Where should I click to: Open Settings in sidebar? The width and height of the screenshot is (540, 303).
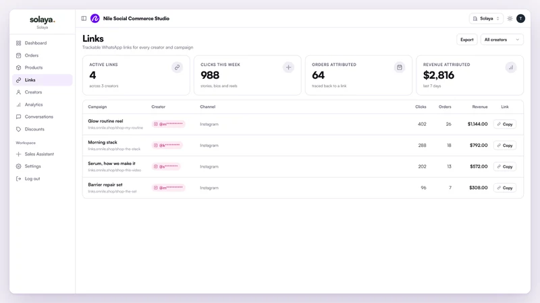tap(43, 166)
